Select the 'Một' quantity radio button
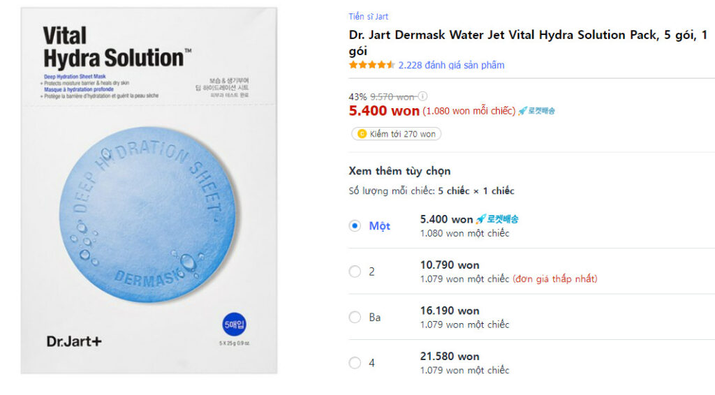This screenshot has width=715, height=395. point(355,226)
